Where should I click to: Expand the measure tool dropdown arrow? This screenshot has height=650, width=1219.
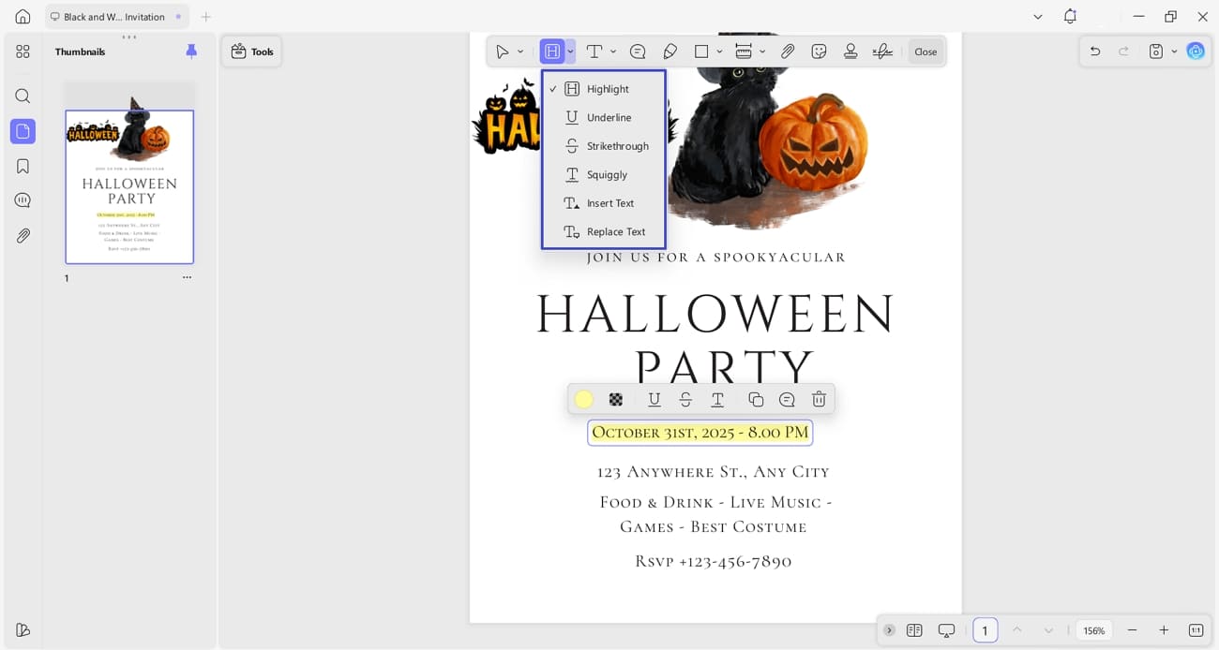[762, 52]
